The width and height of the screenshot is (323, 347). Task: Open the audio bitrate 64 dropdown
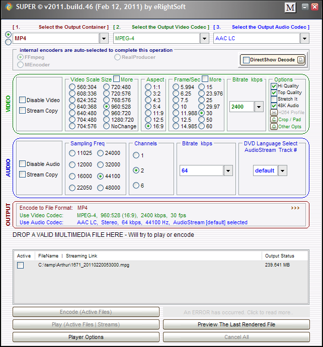(228, 171)
